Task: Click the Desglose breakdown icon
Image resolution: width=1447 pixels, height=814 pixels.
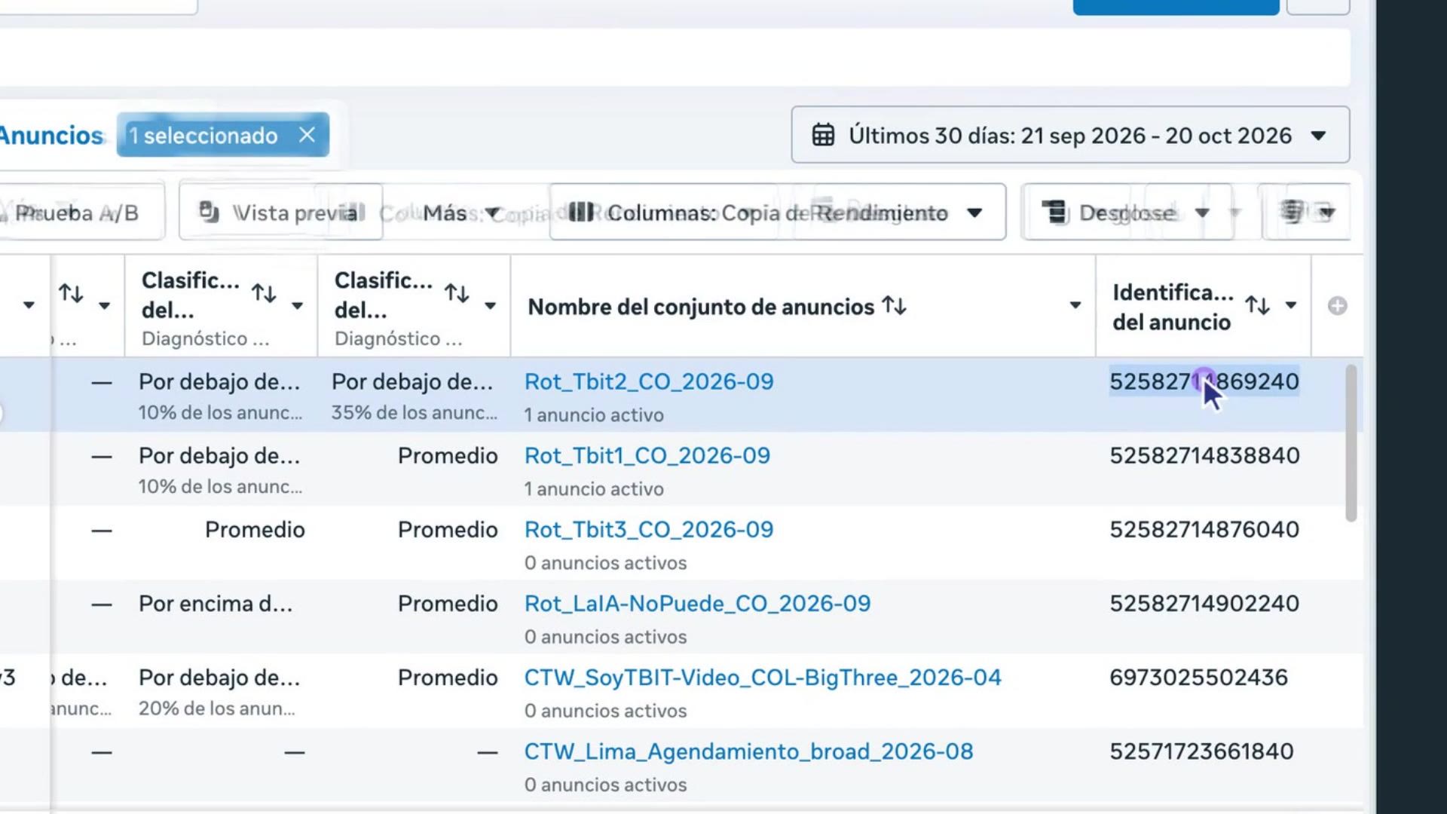Action: point(1055,213)
